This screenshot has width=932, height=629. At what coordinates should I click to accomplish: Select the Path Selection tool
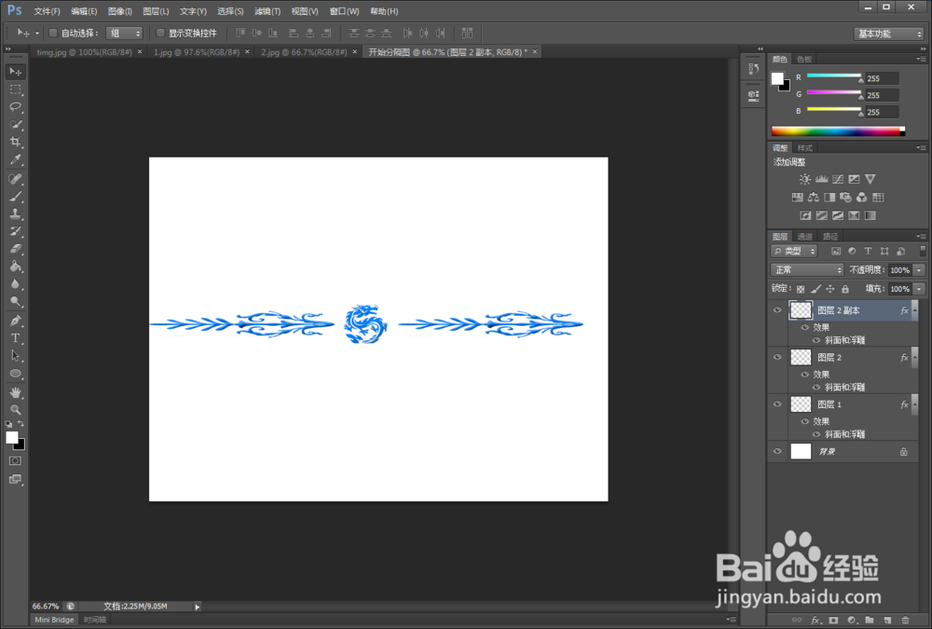[x=16, y=356]
